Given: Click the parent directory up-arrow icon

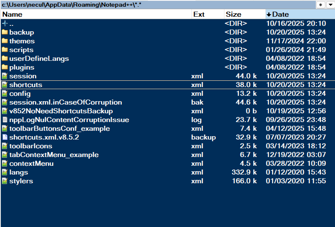Looking at the screenshot, I should 5,23.
